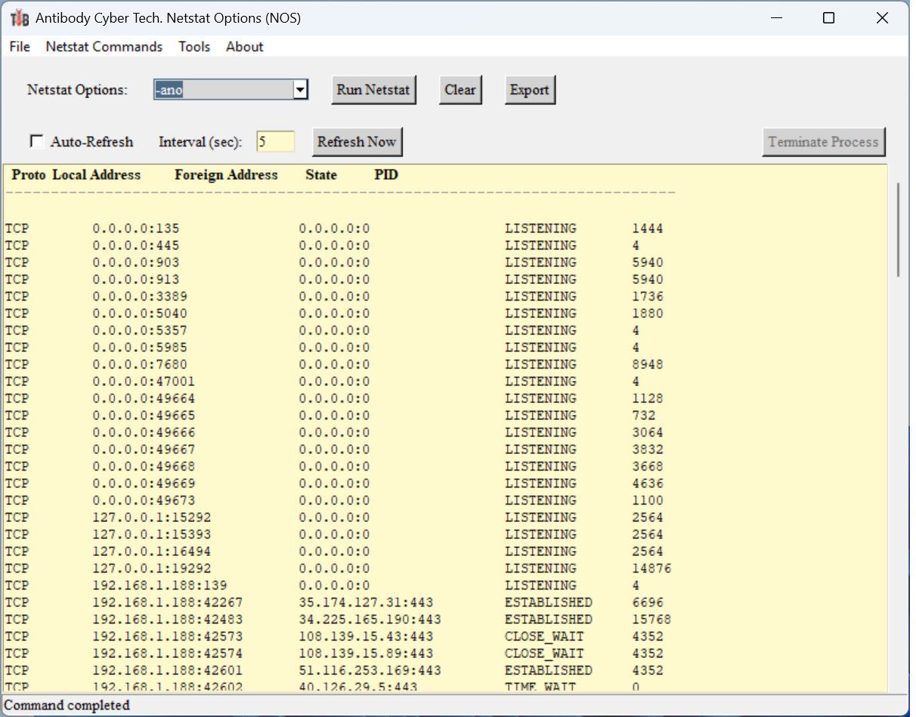Click PID value 1444
The width and height of the screenshot is (916, 717).
[648, 228]
